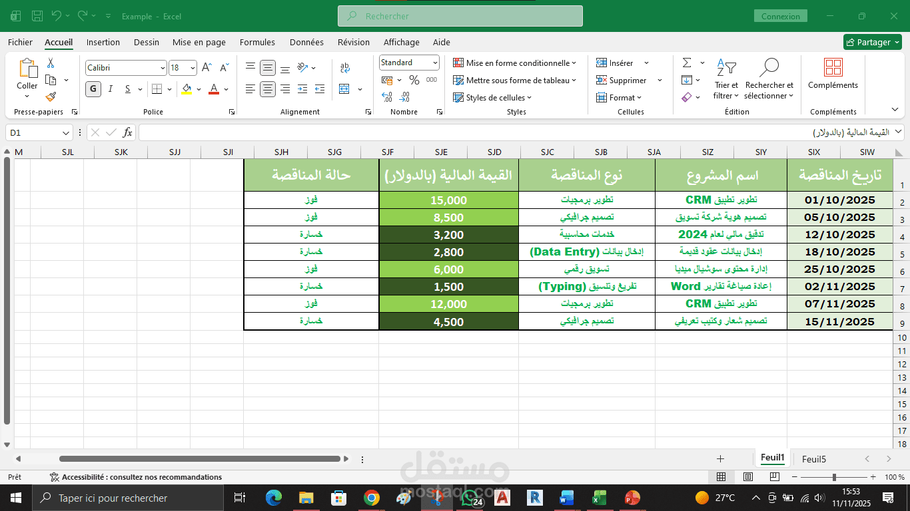Click the Cut scissors icon
The image size is (910, 511).
(x=51, y=63)
